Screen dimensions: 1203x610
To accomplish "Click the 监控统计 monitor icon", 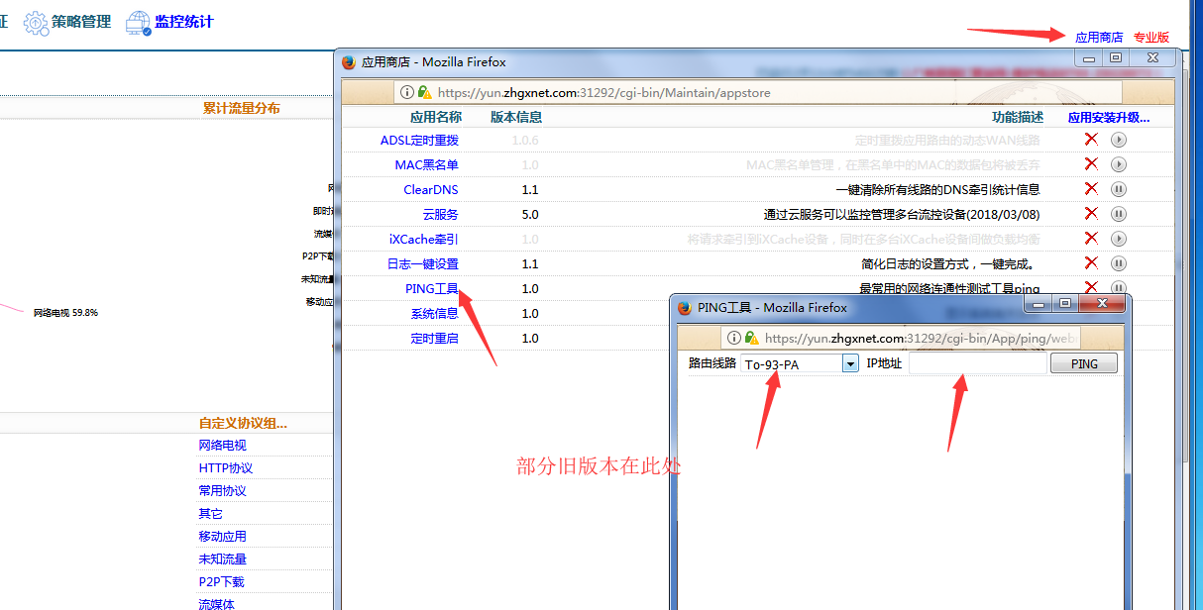I will click(138, 23).
